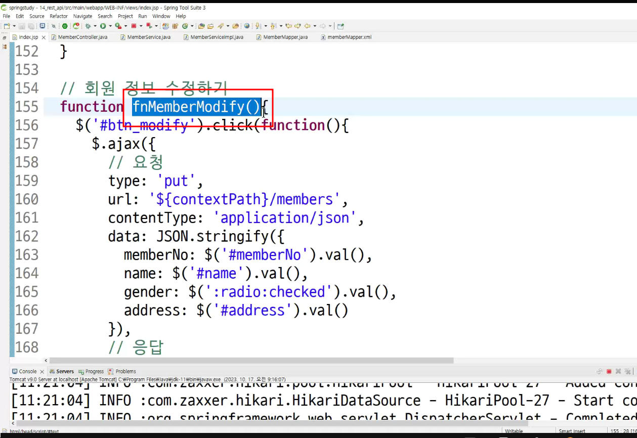Click the Search flashlight icon
The image size is (637, 438).
pyautogui.click(x=220, y=26)
